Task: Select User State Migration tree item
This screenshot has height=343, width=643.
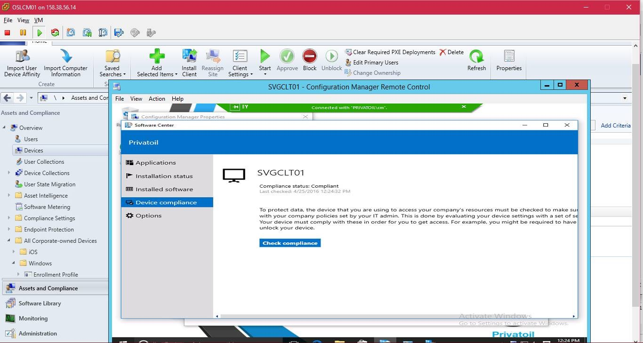Action: (x=49, y=184)
